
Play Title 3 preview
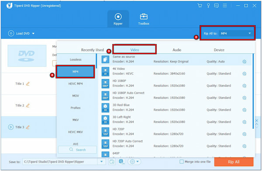tap(11, 127)
